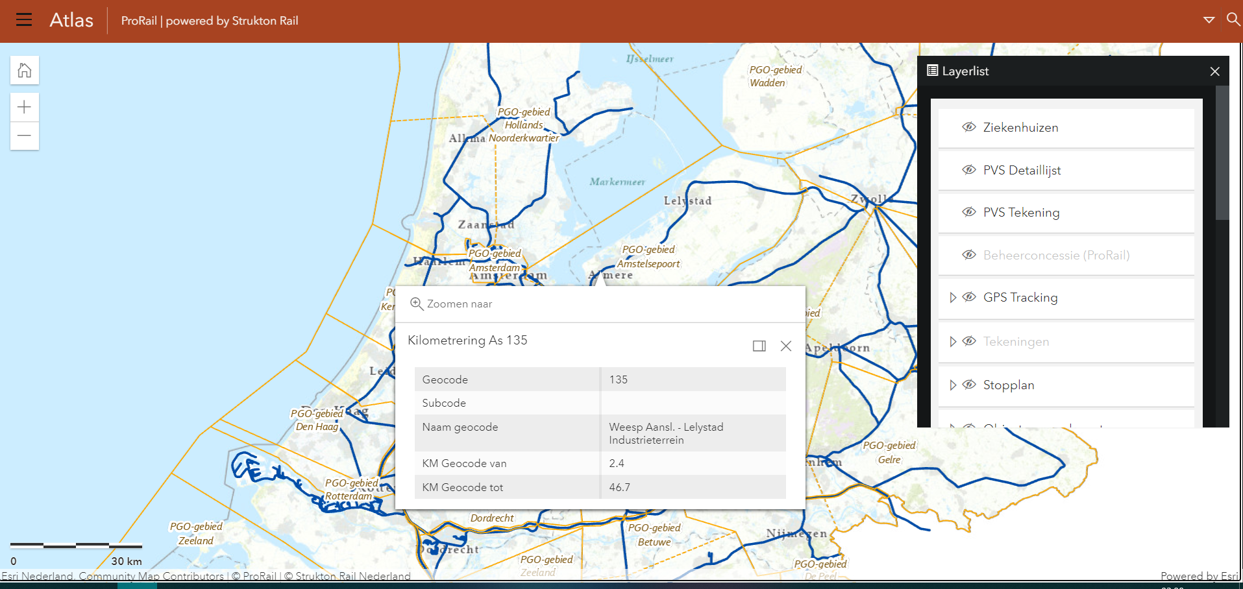Screen dimensions: 1243x589
Task: Click the PGO-gebied Zeeland label near scale bar
Action: (x=196, y=534)
